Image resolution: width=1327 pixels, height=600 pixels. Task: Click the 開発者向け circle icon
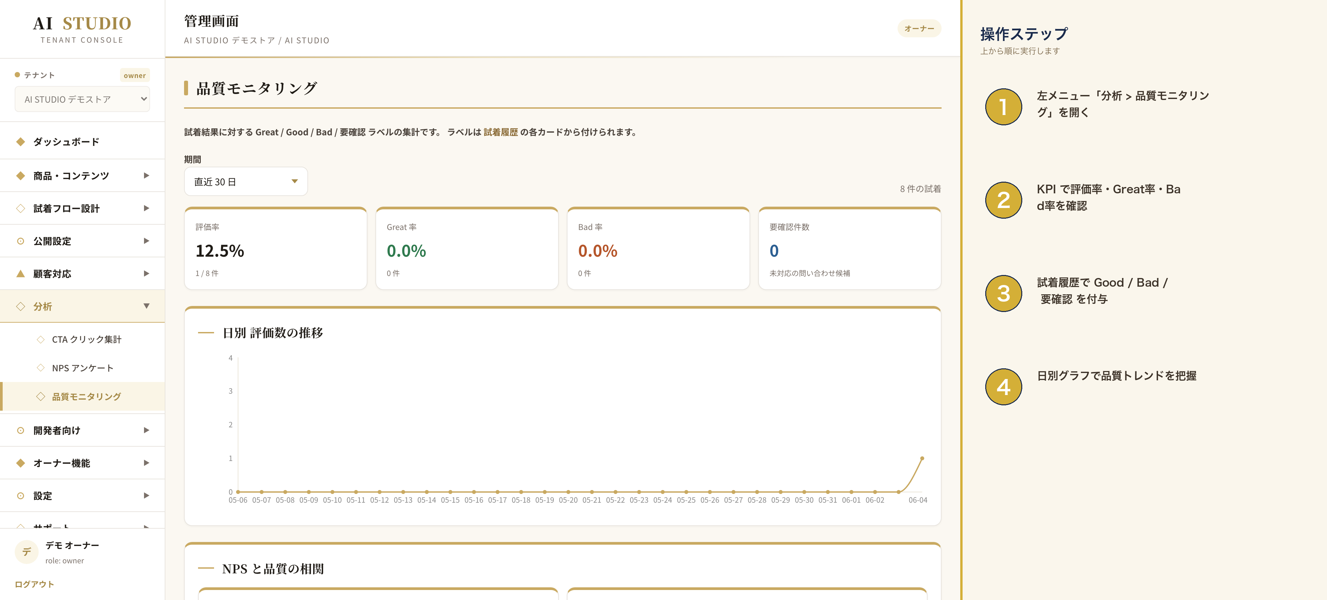click(21, 430)
